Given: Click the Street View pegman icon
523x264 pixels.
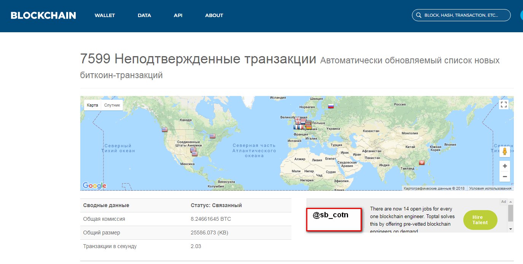Looking at the screenshot, I should point(504,152).
